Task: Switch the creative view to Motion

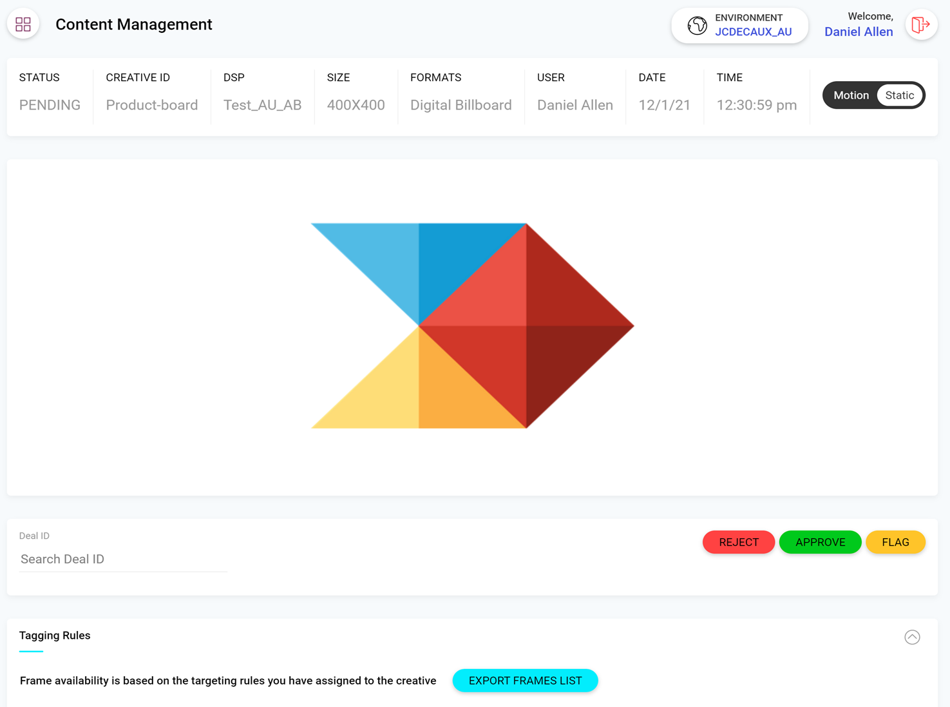Action: point(851,95)
